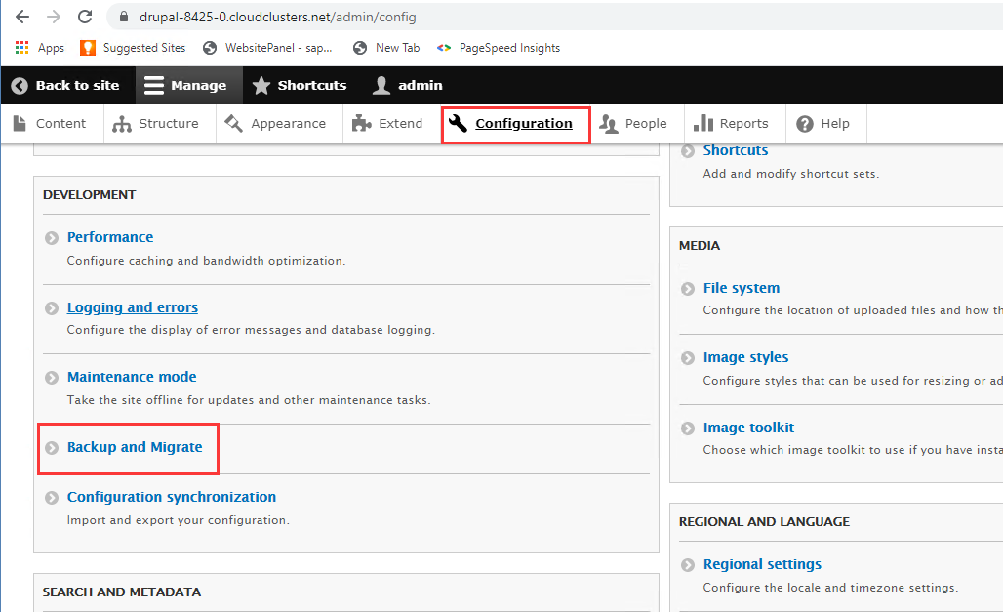Open the Reports admin menu
The height and width of the screenshot is (612, 1003).
tap(732, 124)
